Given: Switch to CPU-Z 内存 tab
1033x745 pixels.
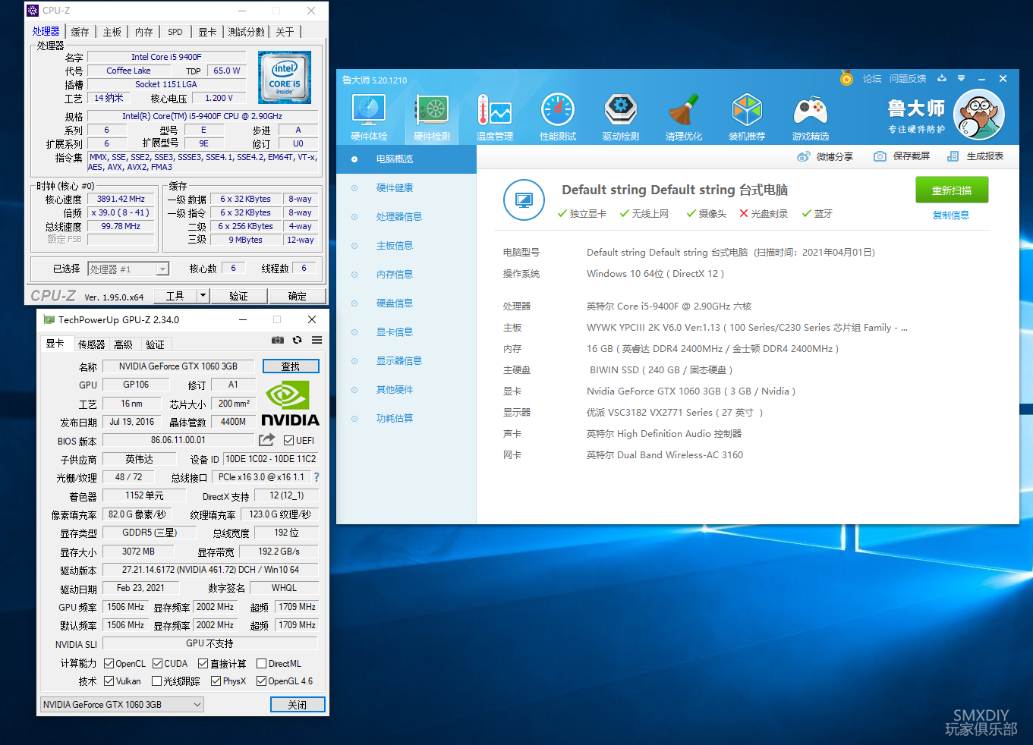Looking at the screenshot, I should 143,32.
